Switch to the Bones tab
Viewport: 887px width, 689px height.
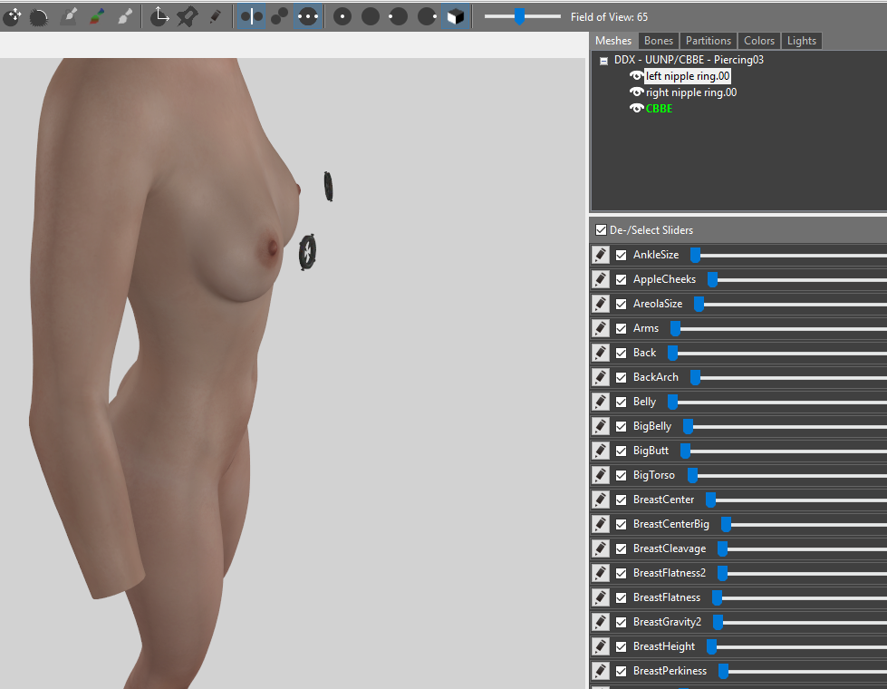[659, 41]
